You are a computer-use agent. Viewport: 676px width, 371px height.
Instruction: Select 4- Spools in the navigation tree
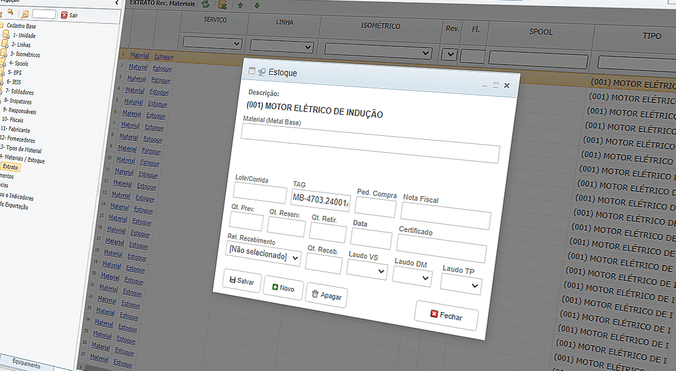(18, 63)
